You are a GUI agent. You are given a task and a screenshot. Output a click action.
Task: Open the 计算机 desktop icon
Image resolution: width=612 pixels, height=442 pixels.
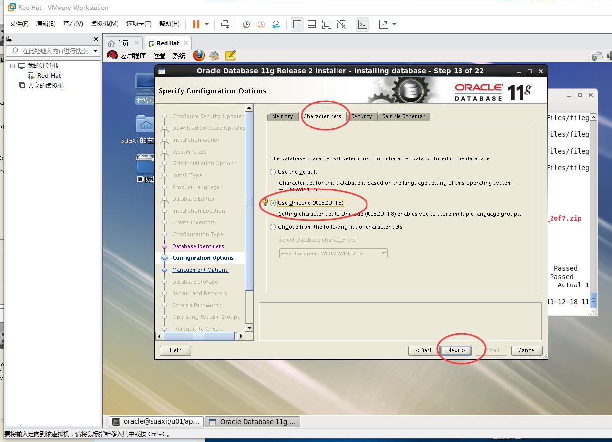point(145,89)
